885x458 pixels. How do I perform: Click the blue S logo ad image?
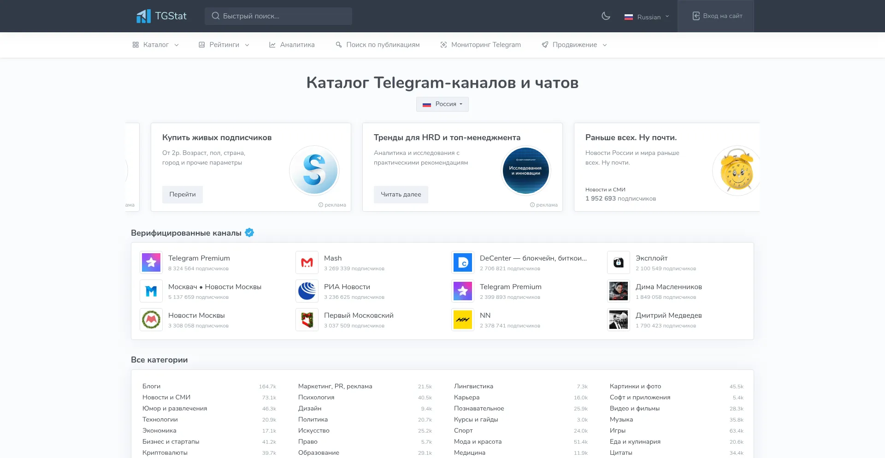(314, 171)
